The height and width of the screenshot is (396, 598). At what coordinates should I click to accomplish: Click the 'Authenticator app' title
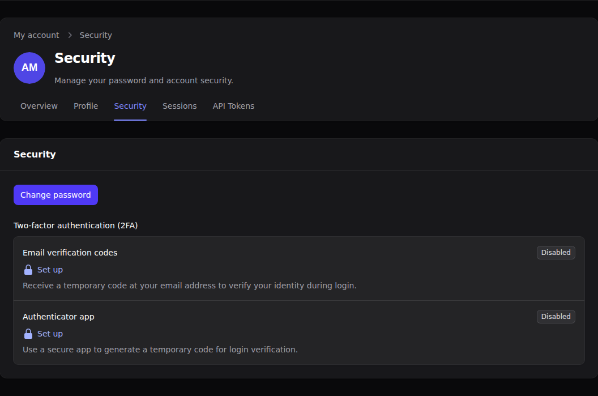(x=58, y=317)
